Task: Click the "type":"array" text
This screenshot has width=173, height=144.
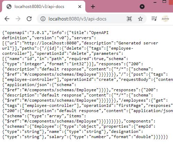Action: pos(48,116)
